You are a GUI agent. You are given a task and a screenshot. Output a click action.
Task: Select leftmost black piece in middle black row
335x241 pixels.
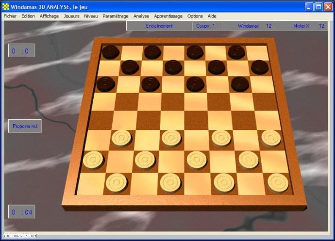tap(130, 67)
